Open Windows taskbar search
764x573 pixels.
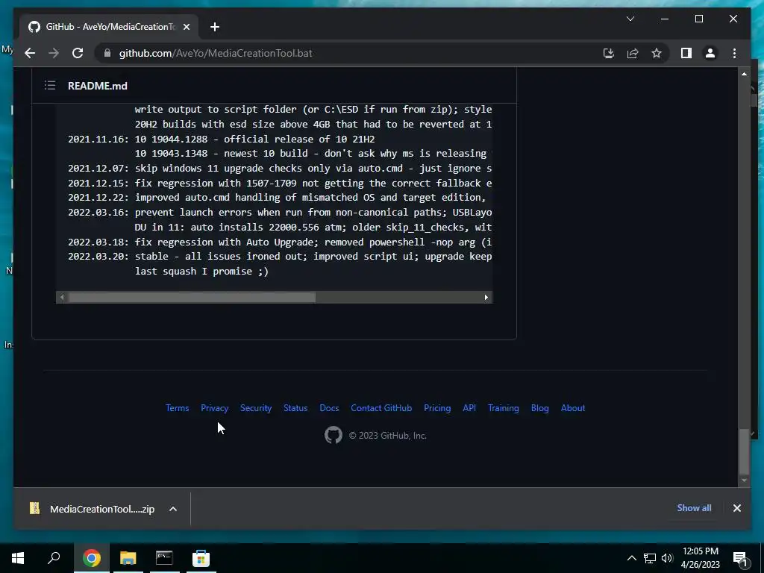point(54,558)
